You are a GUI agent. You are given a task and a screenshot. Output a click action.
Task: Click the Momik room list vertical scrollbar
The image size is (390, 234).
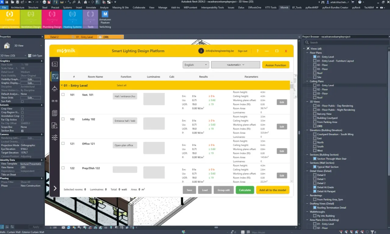[292, 86]
